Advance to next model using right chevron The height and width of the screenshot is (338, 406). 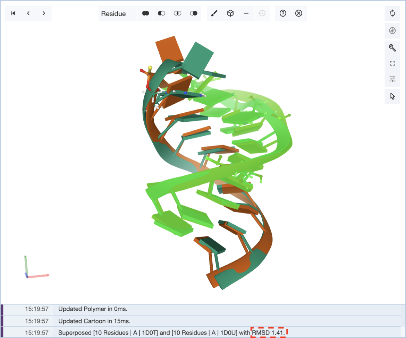pos(44,14)
